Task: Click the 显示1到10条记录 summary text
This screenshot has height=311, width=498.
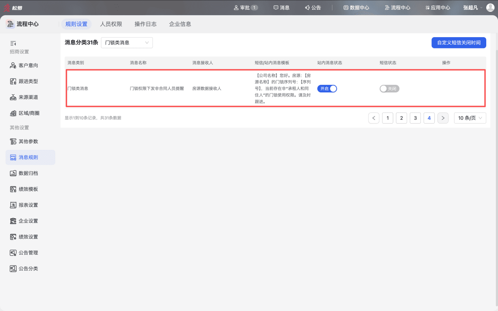Action: point(93,118)
